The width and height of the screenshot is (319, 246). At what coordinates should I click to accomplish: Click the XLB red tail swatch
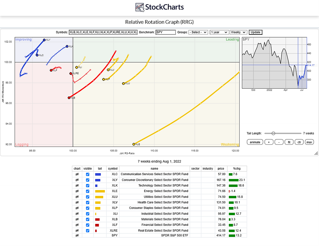(97, 219)
